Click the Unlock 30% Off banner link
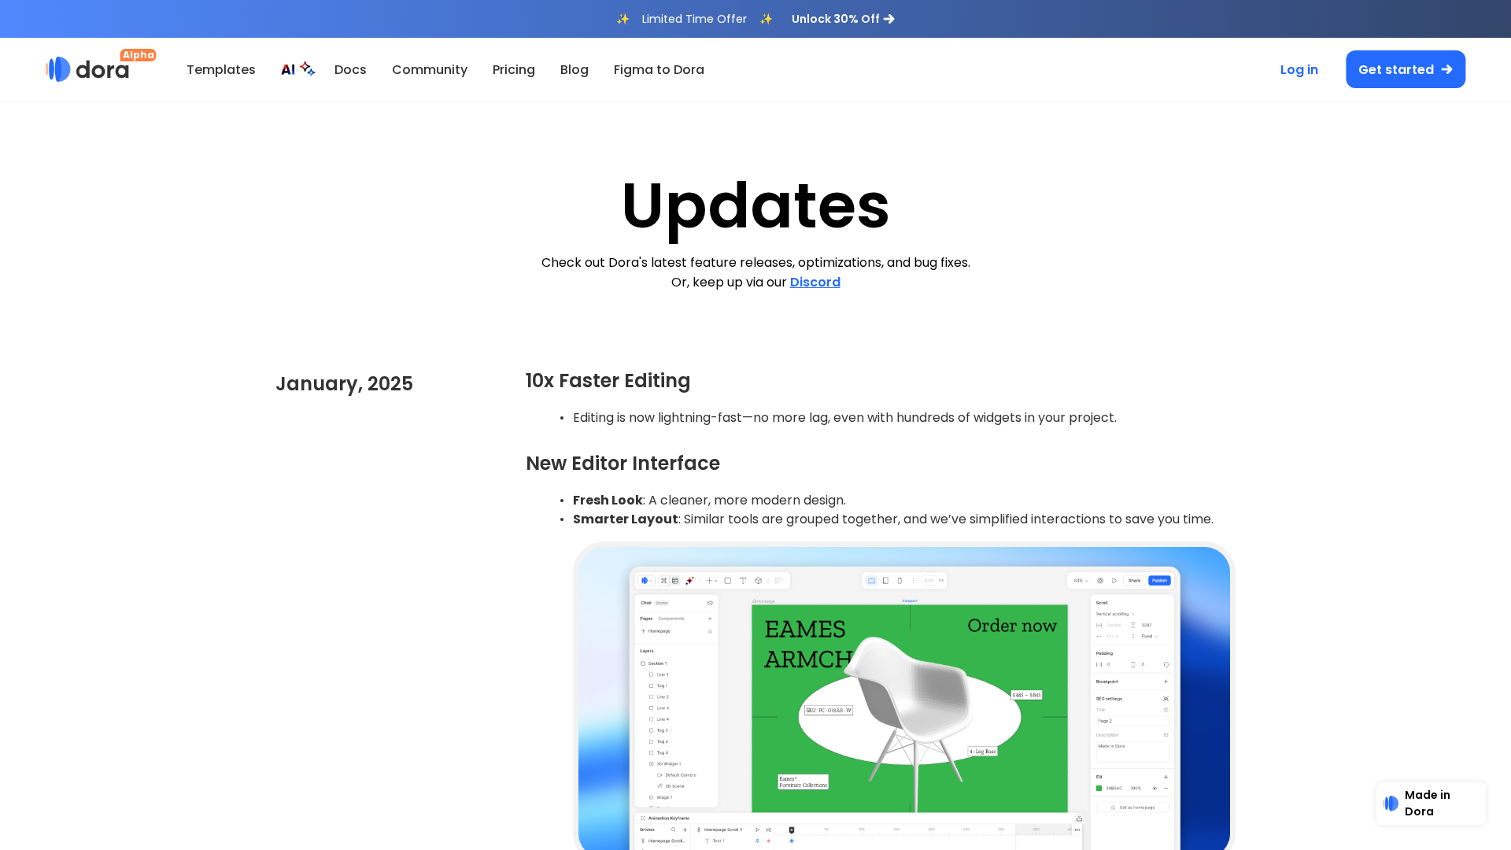This screenshot has width=1511, height=850. [x=842, y=19]
